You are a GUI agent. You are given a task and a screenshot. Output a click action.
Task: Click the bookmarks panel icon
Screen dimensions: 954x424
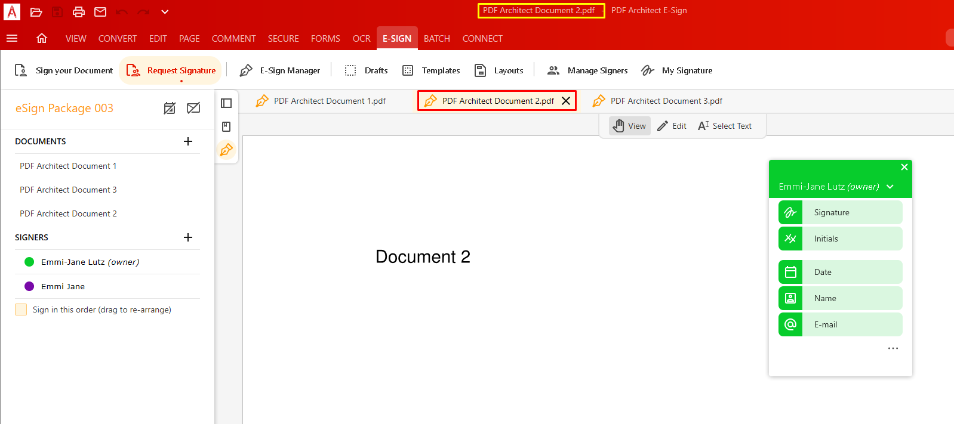tap(226, 126)
